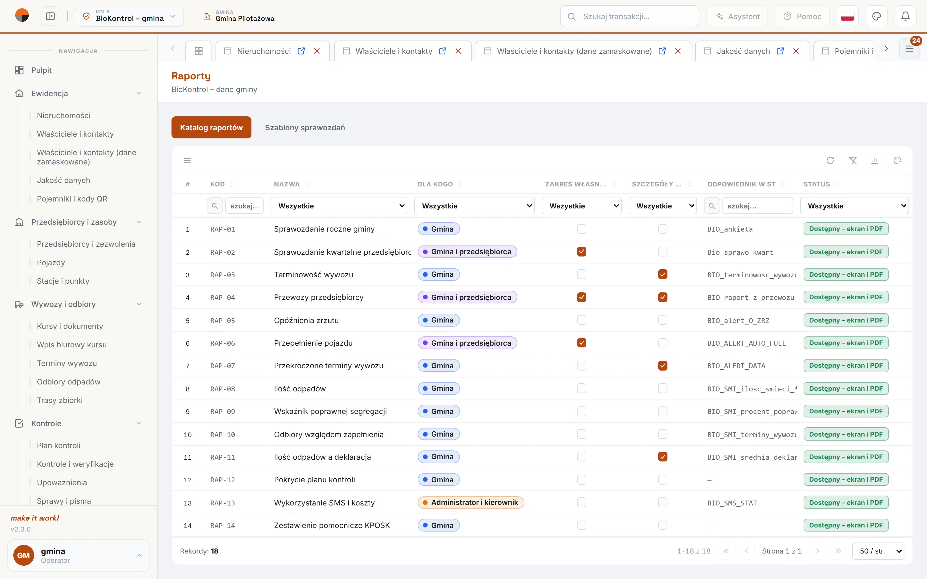Open tab list menu with badge 24
This screenshot has width=927, height=579.
[909, 49]
